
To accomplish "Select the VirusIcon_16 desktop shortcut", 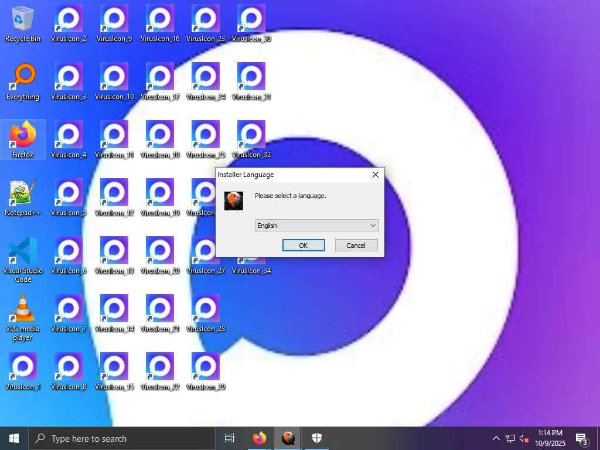I will [160, 23].
